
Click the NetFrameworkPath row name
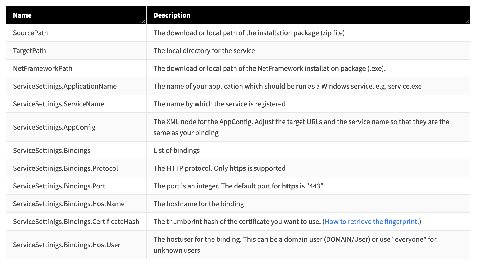tap(42, 68)
